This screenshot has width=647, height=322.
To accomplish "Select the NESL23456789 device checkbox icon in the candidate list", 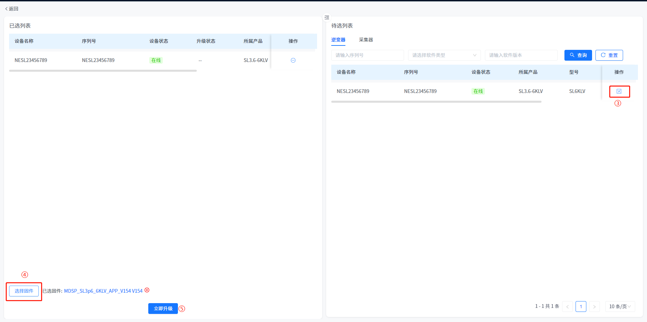I will (x=619, y=91).
